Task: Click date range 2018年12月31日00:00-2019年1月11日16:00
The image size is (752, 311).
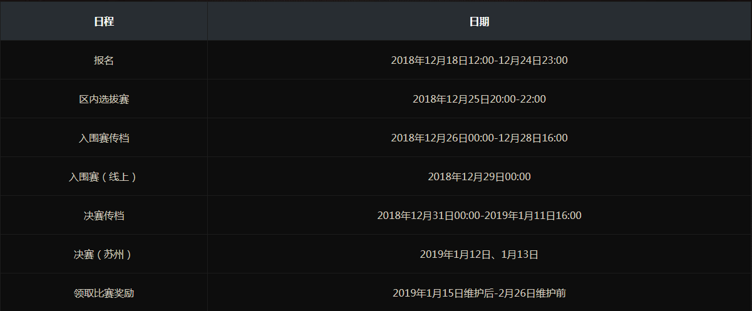Action: click(480, 216)
